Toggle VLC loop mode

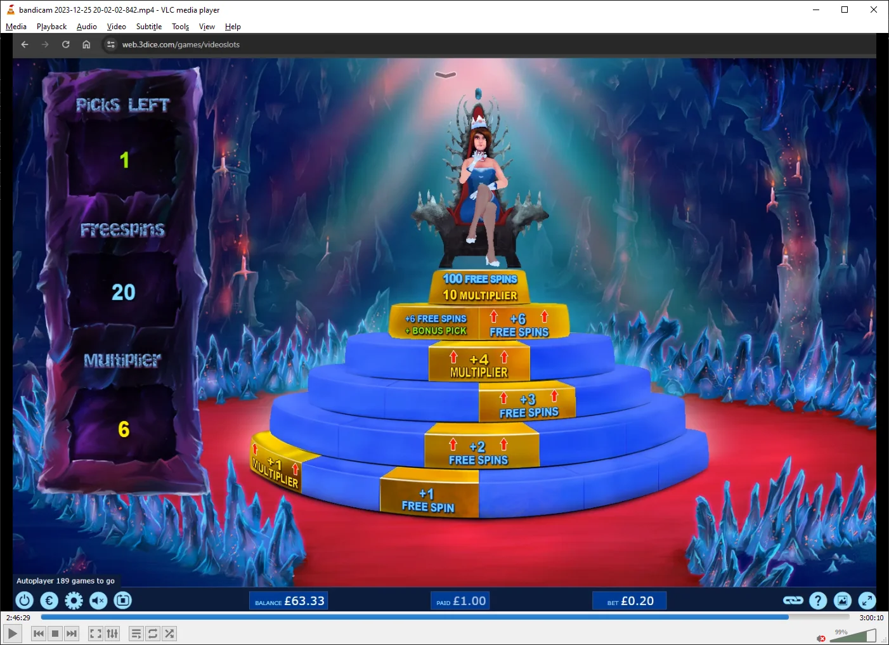(x=153, y=634)
